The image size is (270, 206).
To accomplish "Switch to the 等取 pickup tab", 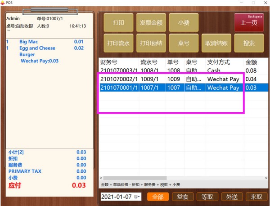I will click(207, 197).
